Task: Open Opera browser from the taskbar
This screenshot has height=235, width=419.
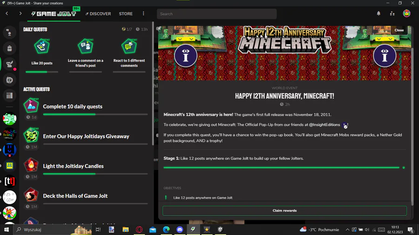Action: [x=139, y=229]
